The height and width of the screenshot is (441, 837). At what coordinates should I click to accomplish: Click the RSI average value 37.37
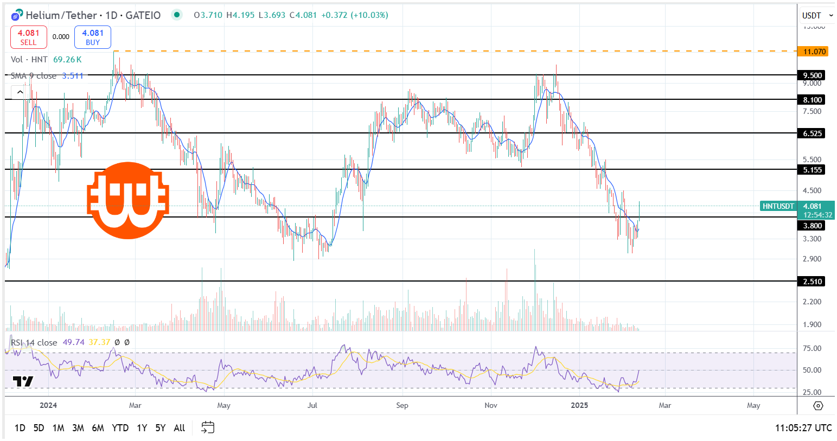coord(99,342)
